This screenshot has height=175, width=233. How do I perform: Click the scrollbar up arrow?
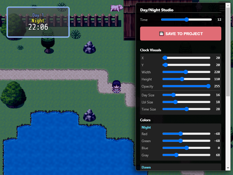tap(228, 6)
